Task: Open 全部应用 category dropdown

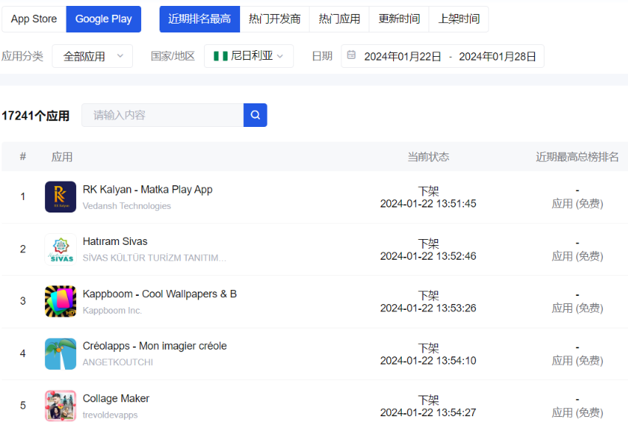Action: (92, 56)
